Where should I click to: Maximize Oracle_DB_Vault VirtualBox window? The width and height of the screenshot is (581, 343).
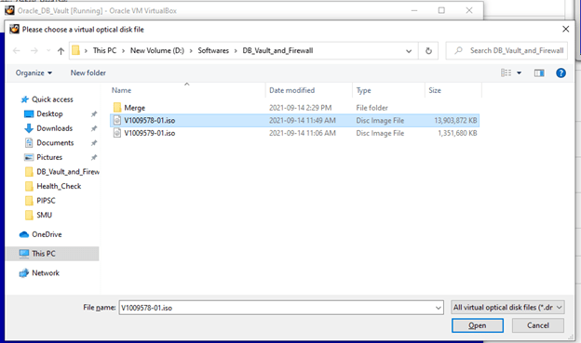[441, 10]
